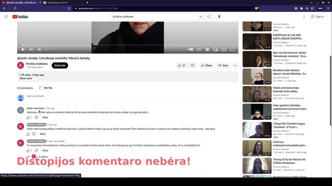Dislike the comment starting 'Vakar naktį'
The width and height of the screenshot is (332, 186).
coord(34,134)
